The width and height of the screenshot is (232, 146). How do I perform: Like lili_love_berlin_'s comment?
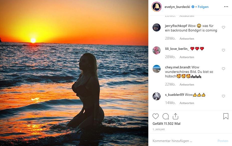coord(223,50)
